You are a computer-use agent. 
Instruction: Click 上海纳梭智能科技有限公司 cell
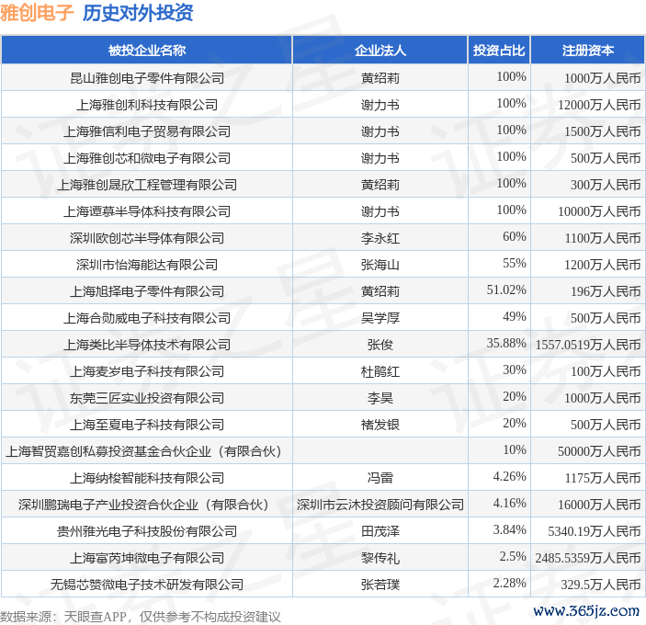pyautogui.click(x=147, y=478)
